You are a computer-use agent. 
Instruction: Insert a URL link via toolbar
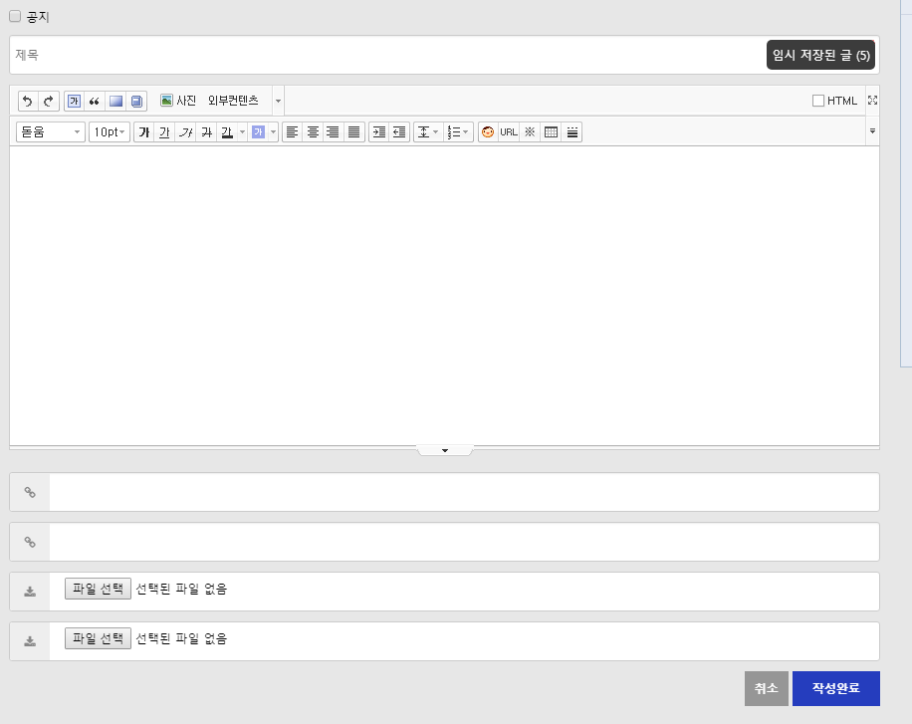[509, 132]
